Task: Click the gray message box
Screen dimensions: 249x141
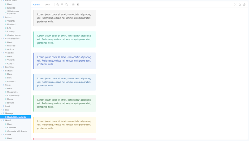Action: [65, 18]
